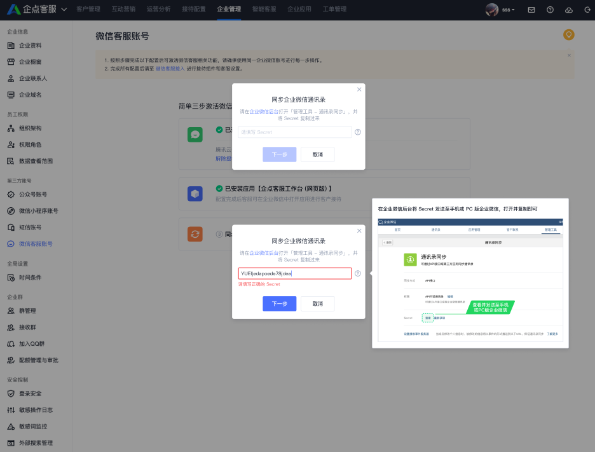The width and height of the screenshot is (595, 452).
Task: Click the empty 请填写 Secret input
Action: pos(295,132)
